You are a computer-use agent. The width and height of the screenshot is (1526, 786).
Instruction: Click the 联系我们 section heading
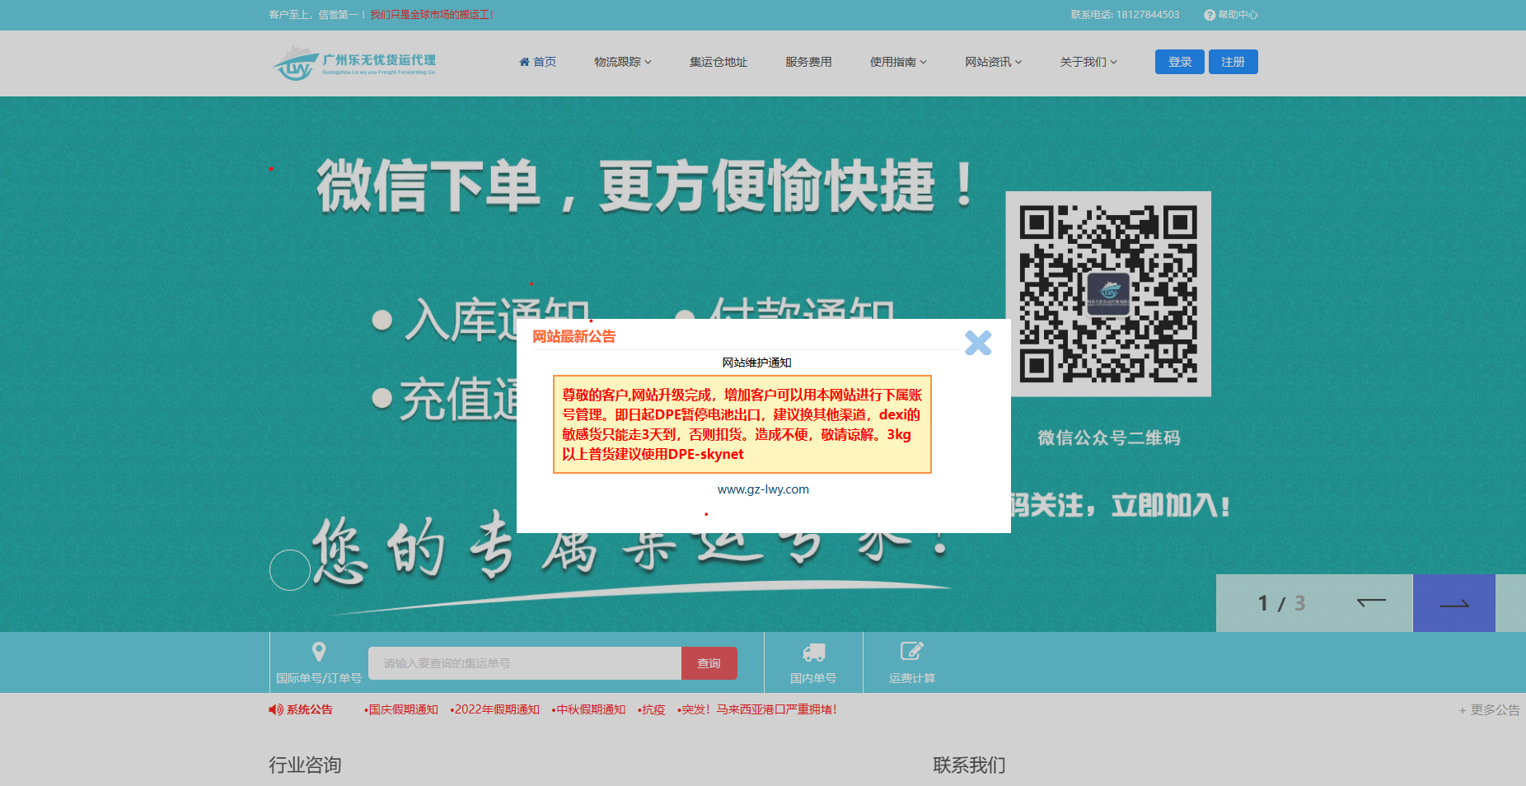coord(969,765)
